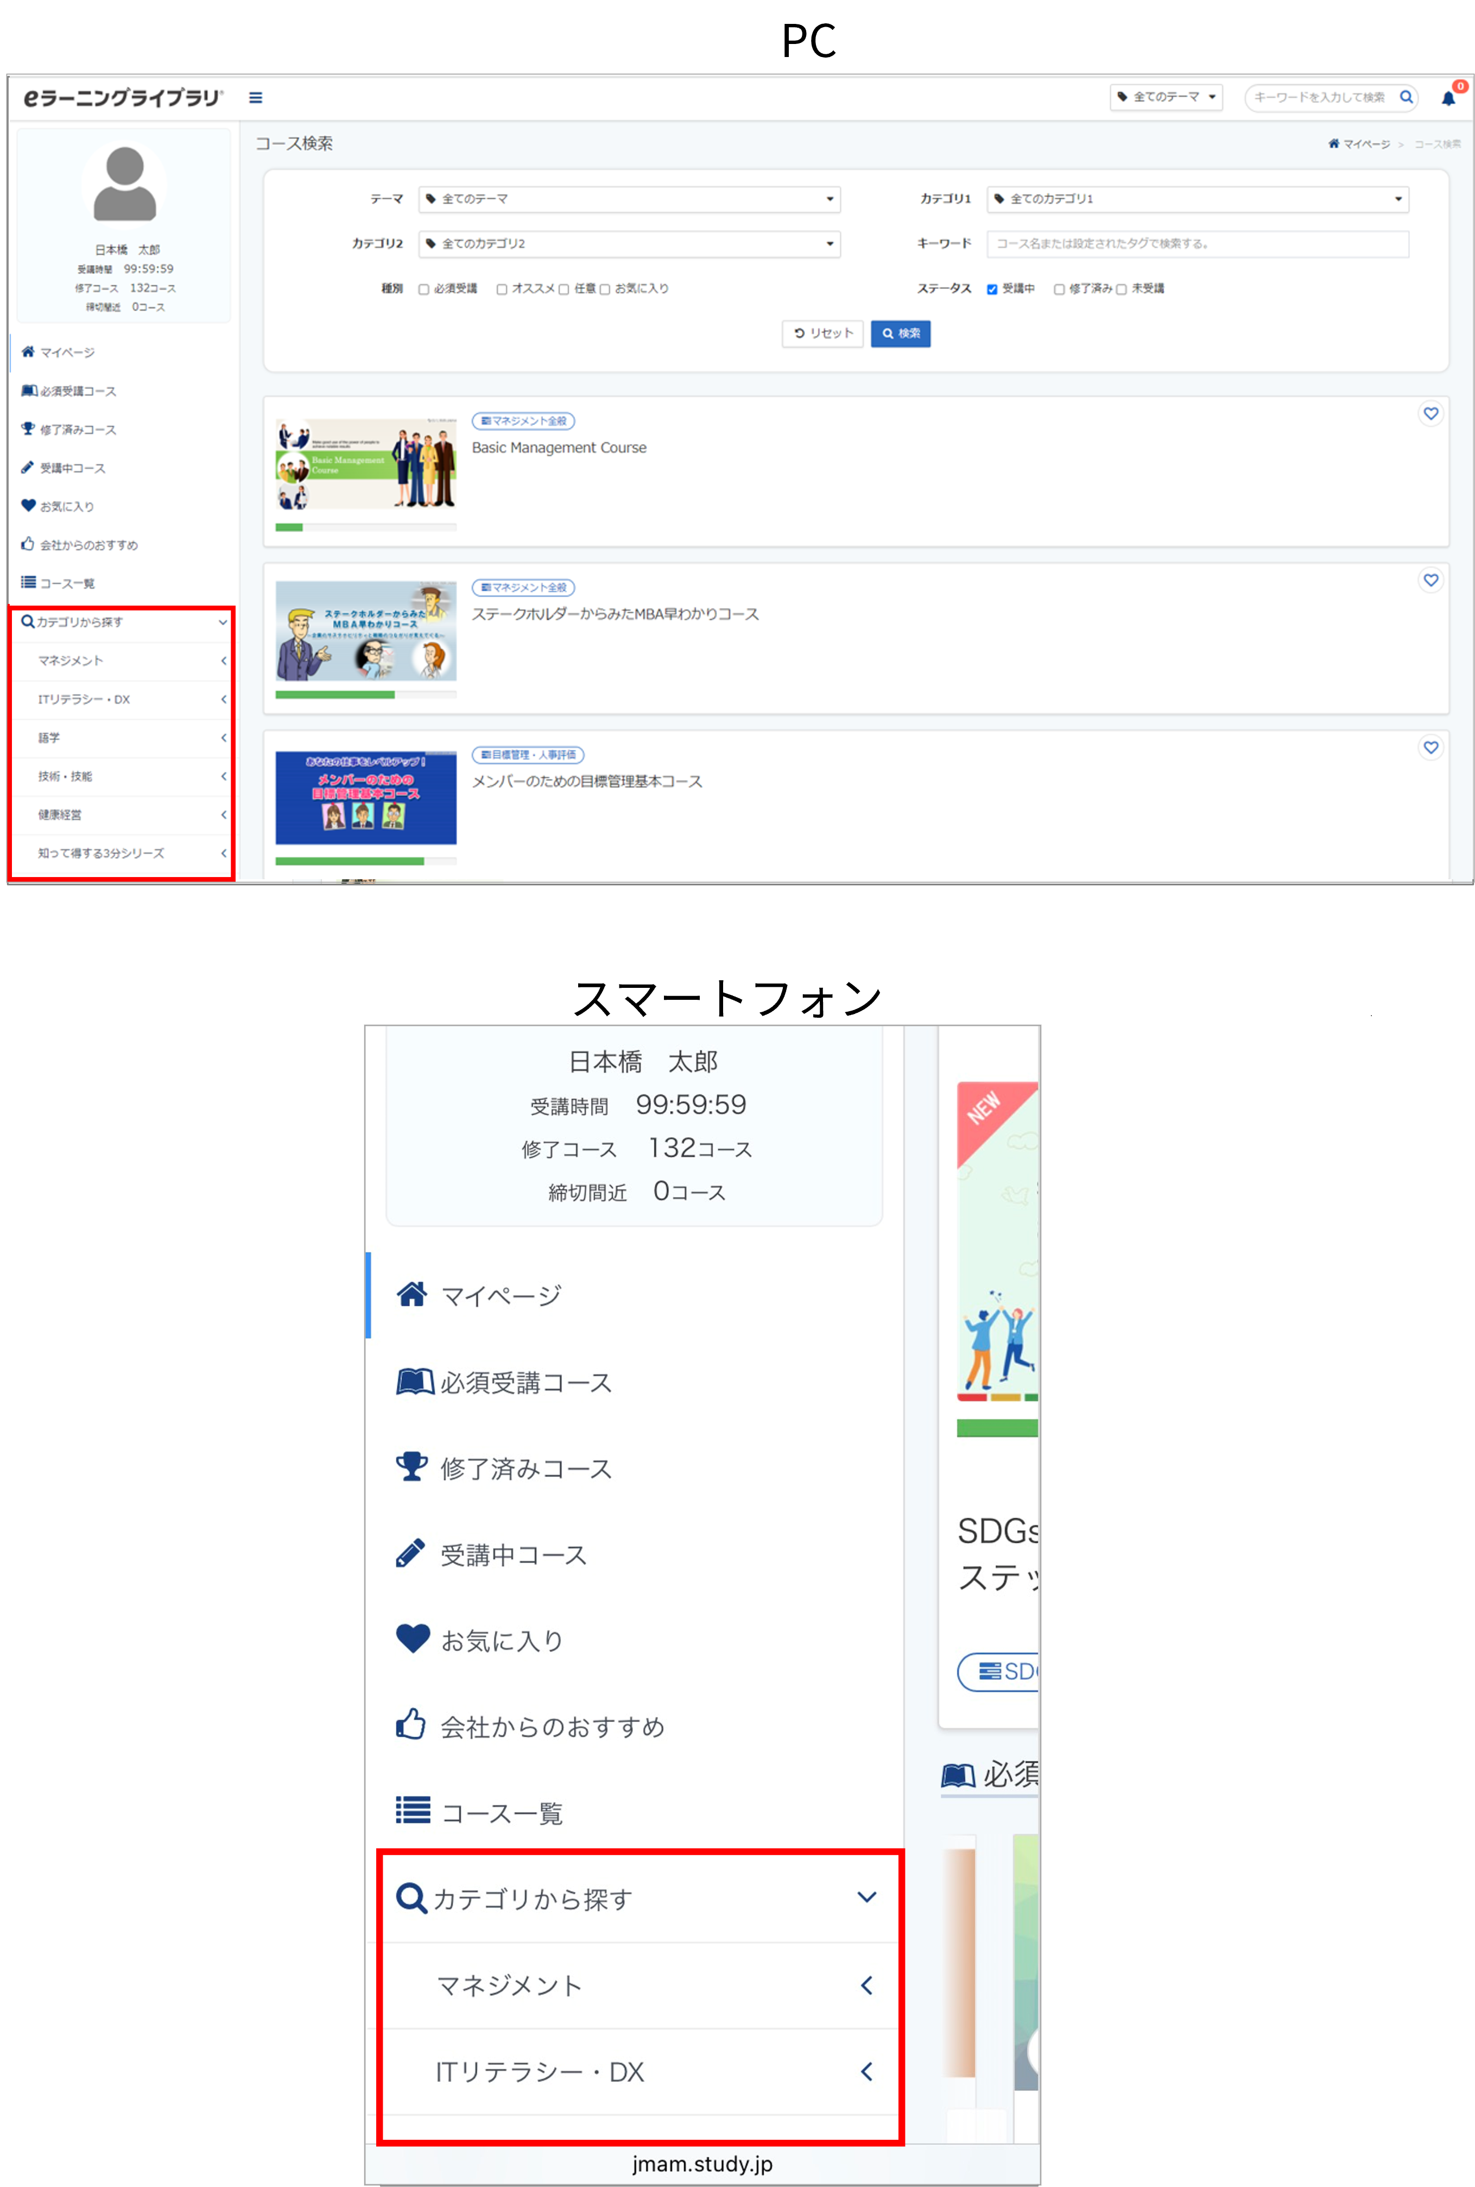Image resolution: width=1475 pixels, height=2187 pixels.
Task: Uncheck 受講中 status checkbox
Action: point(991,290)
